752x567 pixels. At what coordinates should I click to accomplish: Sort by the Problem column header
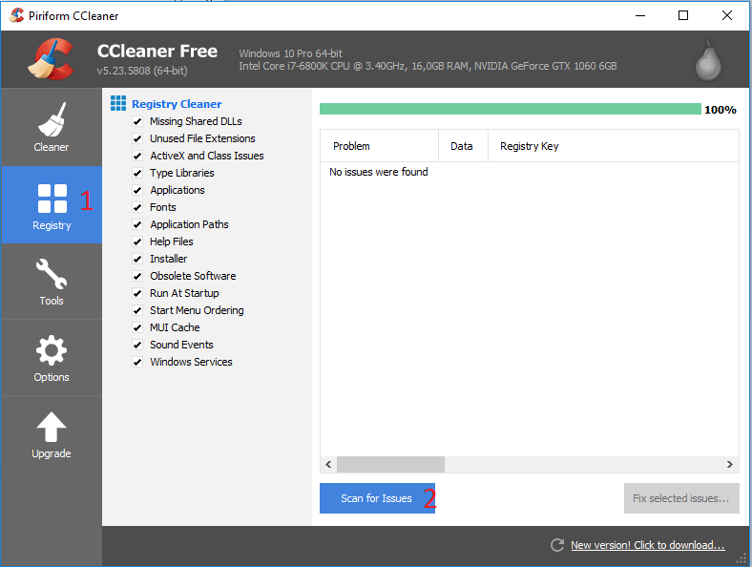tap(380, 146)
